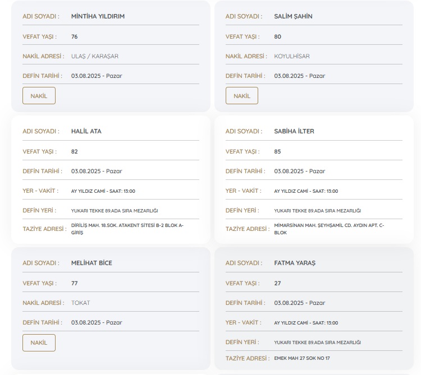Open NAKİL button in Melihat Bice card
Viewport: 421px width, 375px height.
(39, 342)
